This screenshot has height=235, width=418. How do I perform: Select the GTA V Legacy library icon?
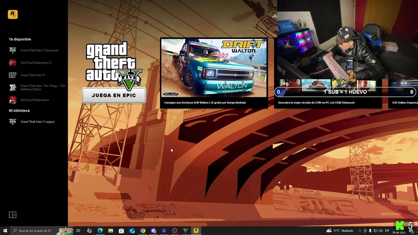coord(12,122)
